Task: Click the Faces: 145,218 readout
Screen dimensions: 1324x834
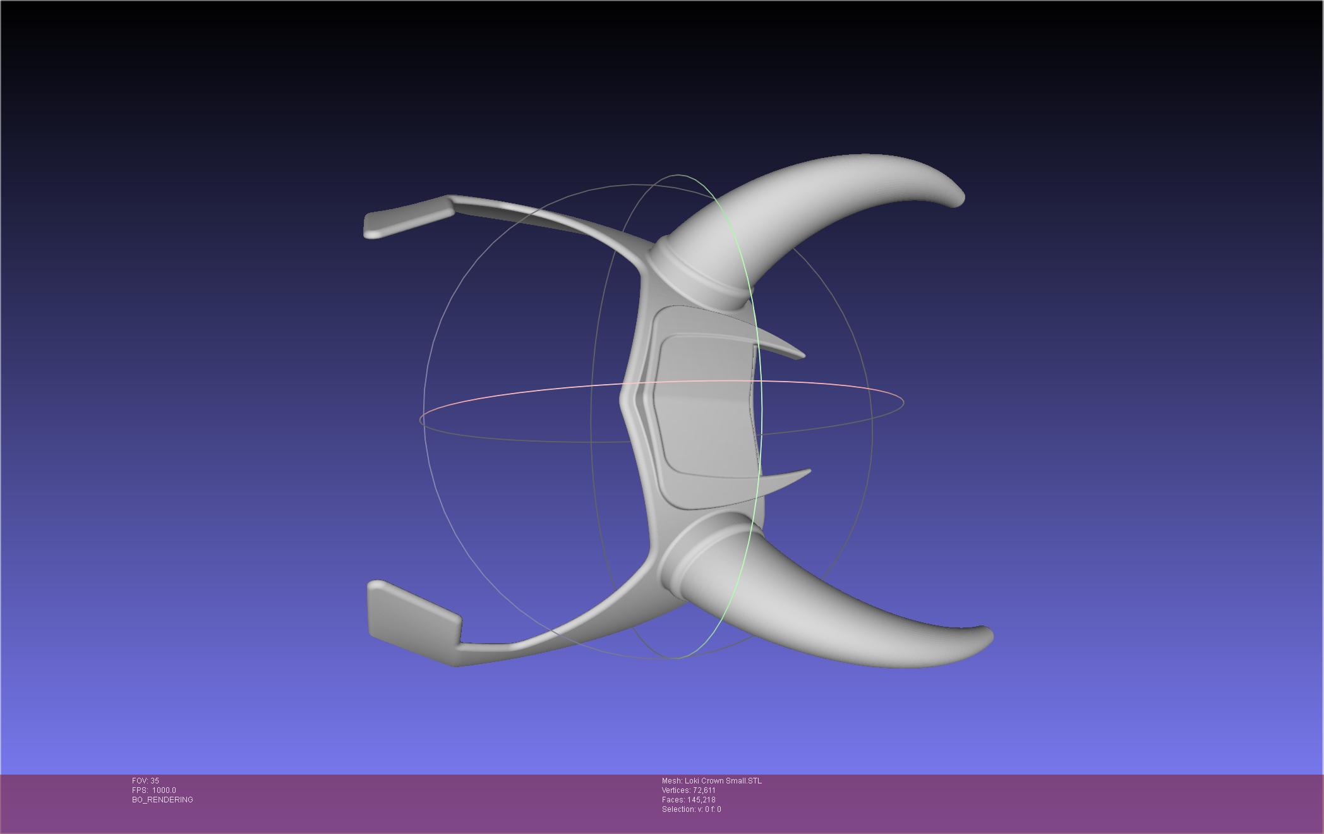Action: click(x=689, y=800)
